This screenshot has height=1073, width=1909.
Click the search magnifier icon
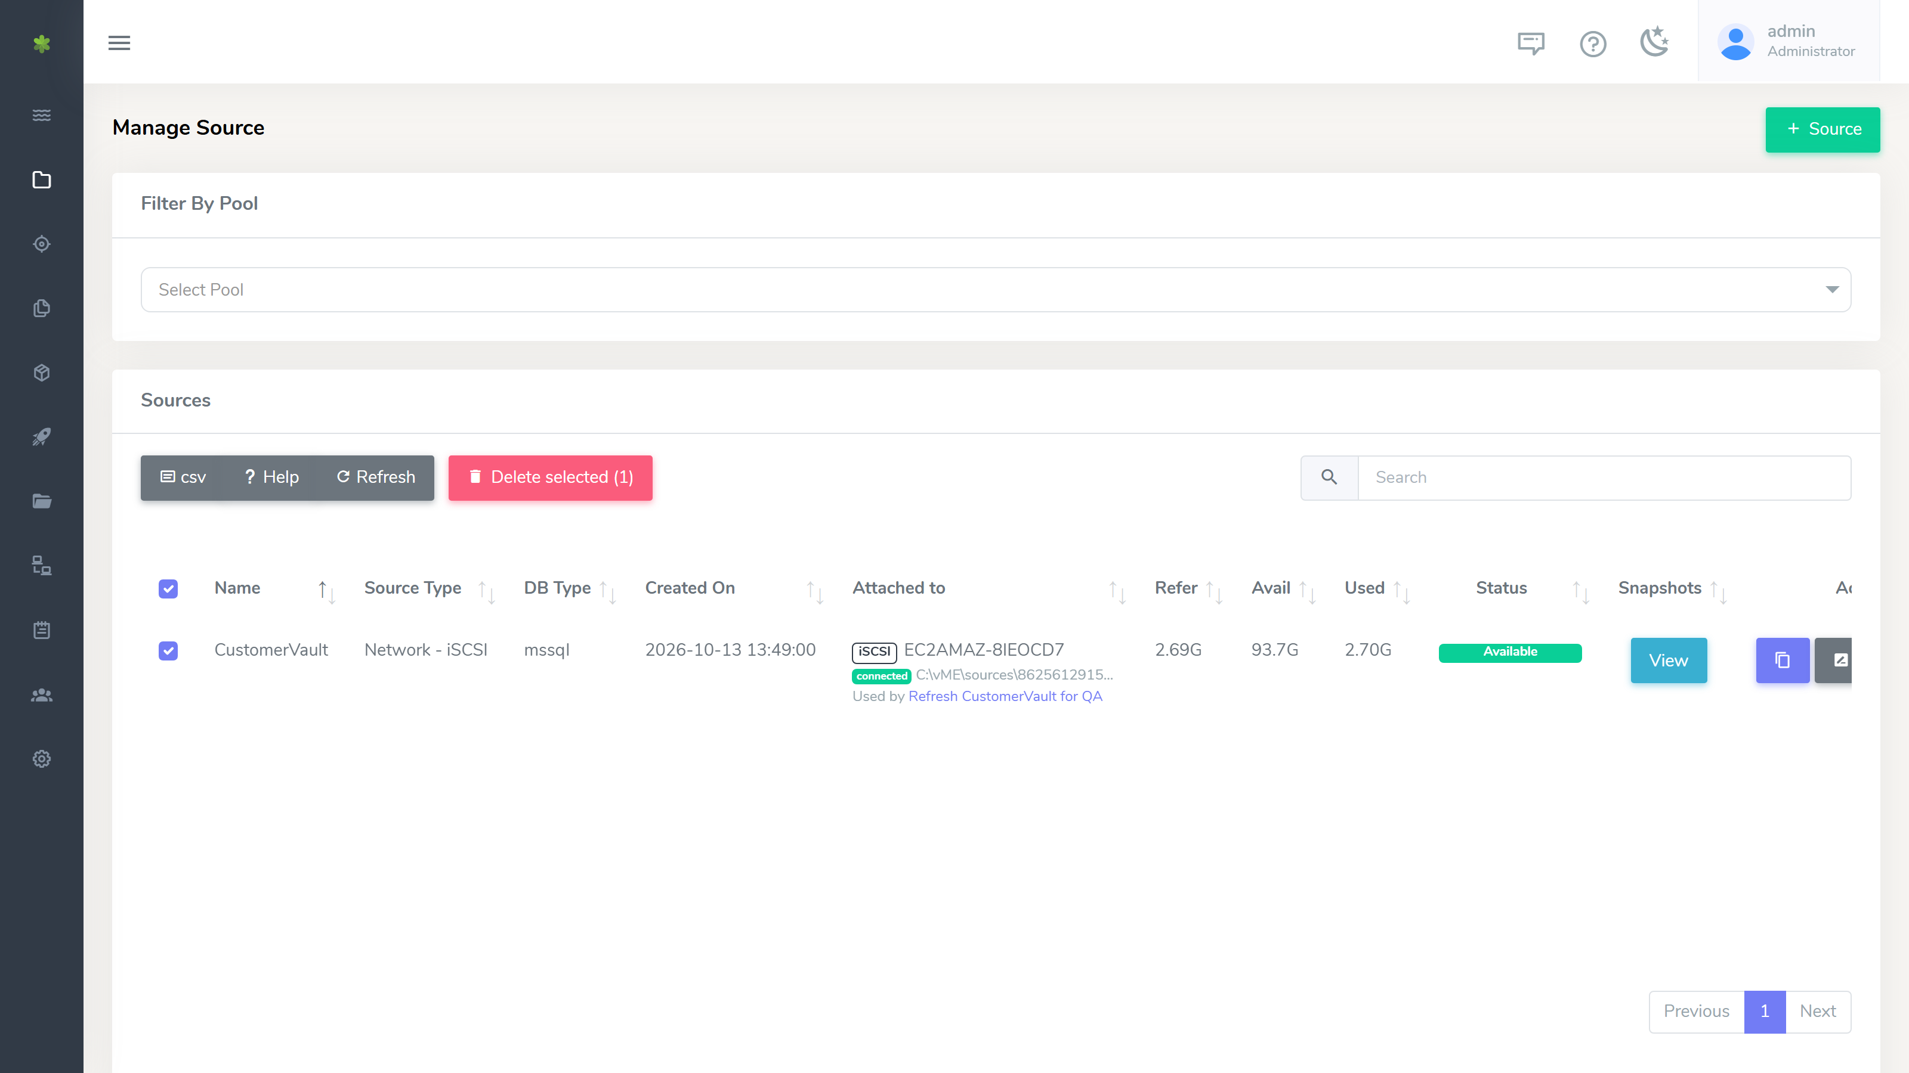[x=1330, y=477]
